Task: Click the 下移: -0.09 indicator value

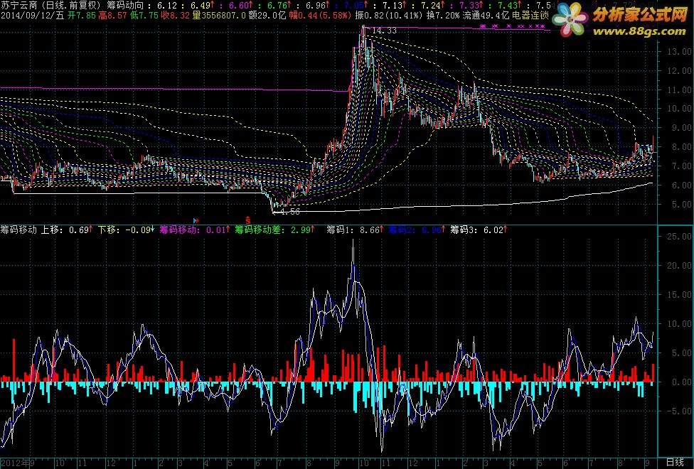Action: point(126,230)
